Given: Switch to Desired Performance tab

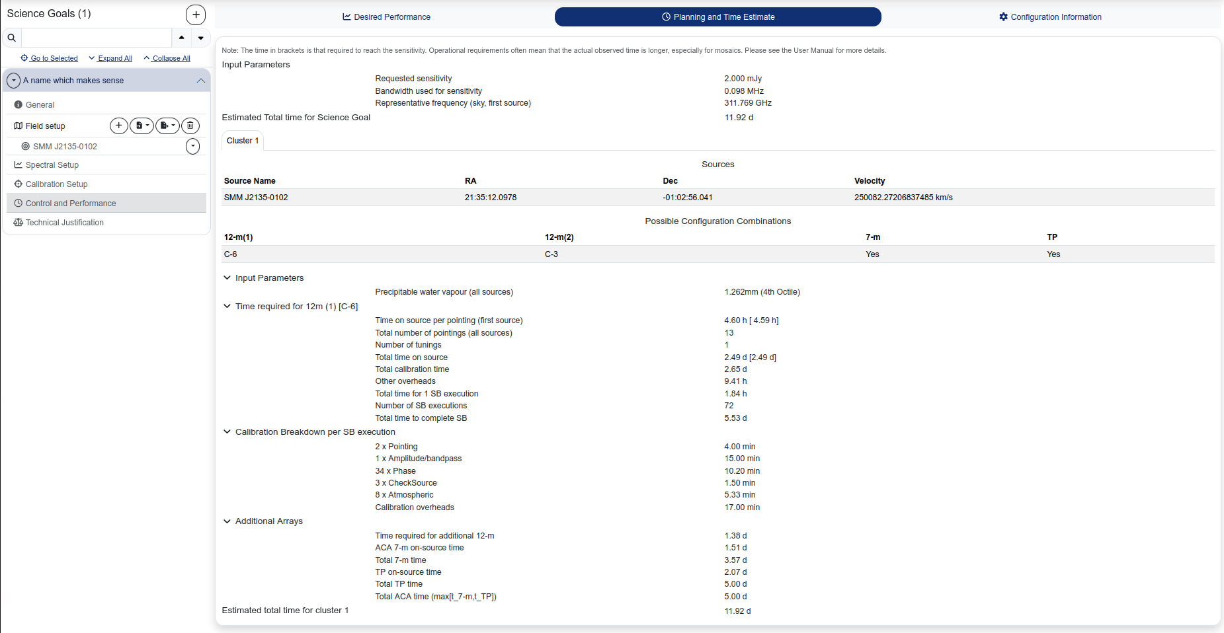Looking at the screenshot, I should pos(386,17).
